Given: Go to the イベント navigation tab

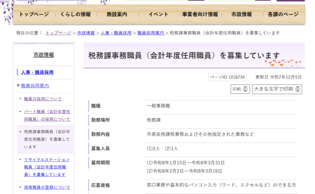Looking at the screenshot, I should pos(158,15).
